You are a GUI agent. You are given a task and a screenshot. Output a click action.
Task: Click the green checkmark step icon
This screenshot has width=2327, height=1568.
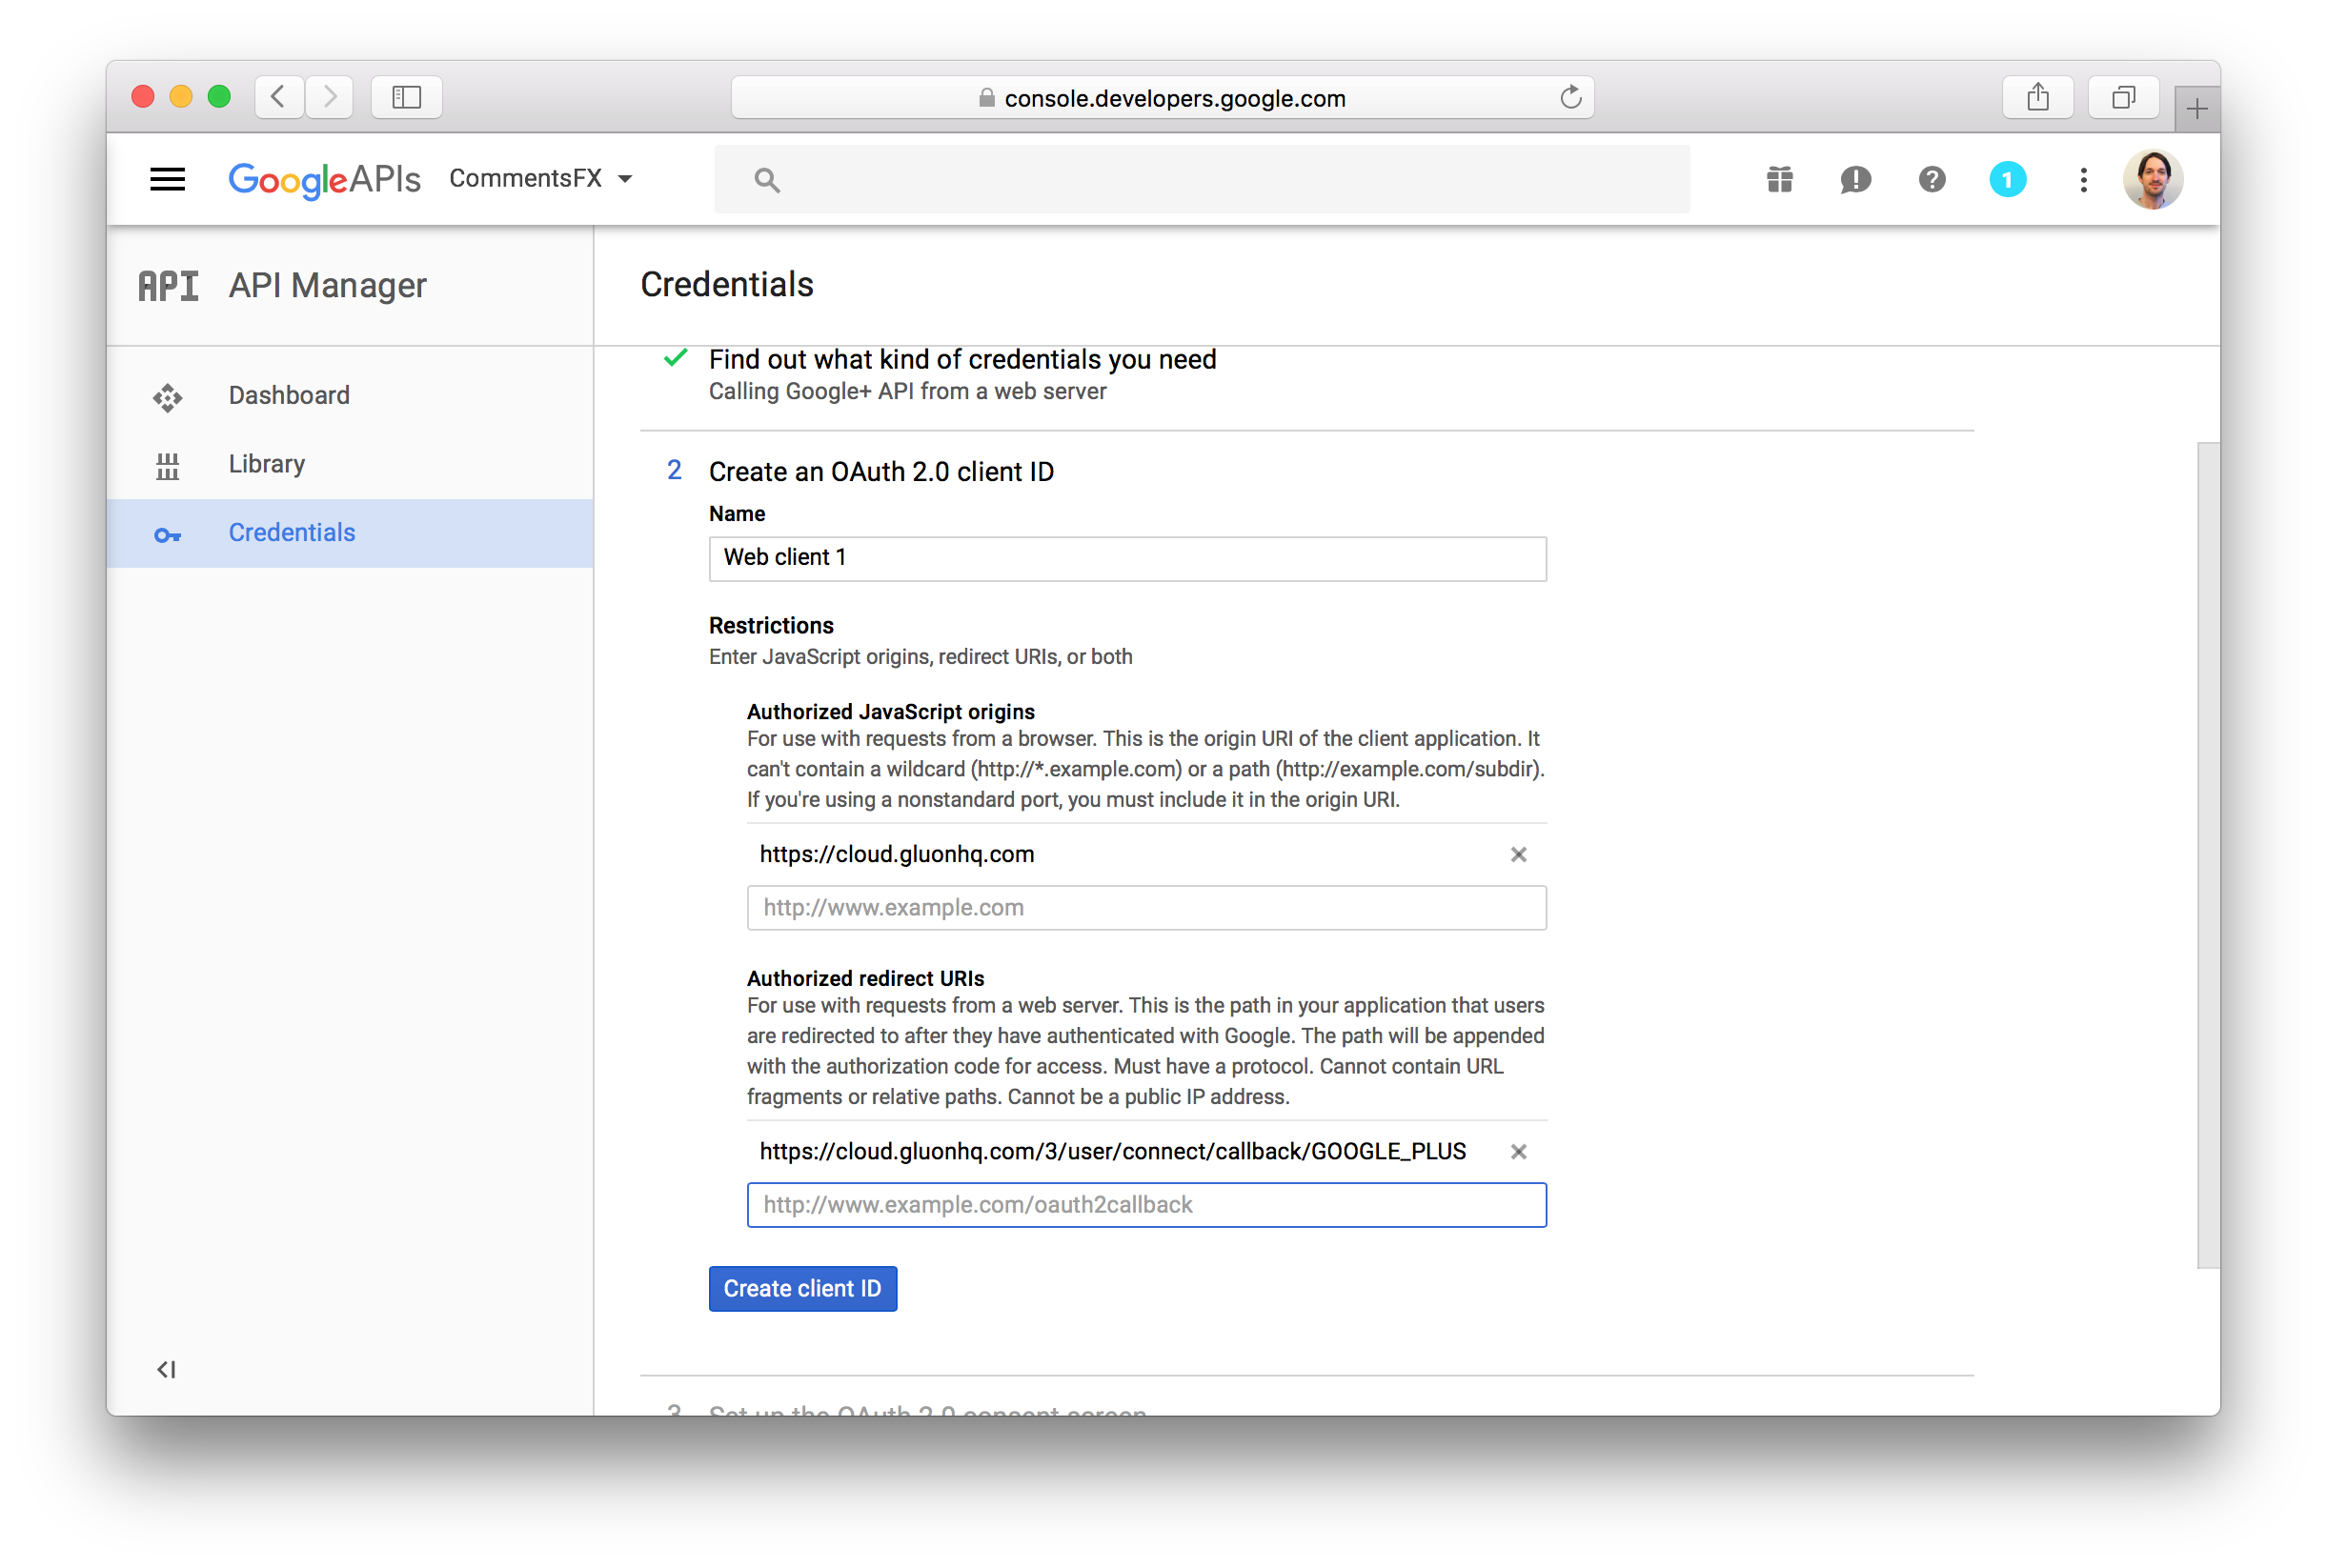click(675, 358)
